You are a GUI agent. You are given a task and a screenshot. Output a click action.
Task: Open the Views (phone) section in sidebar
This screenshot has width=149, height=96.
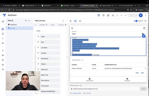(3, 34)
